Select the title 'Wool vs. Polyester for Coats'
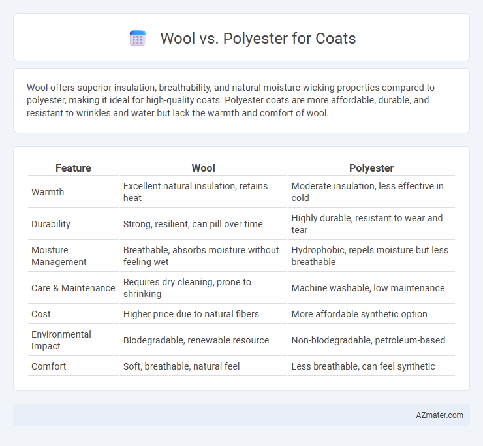Image resolution: width=483 pixels, height=446 pixels. 258,39
